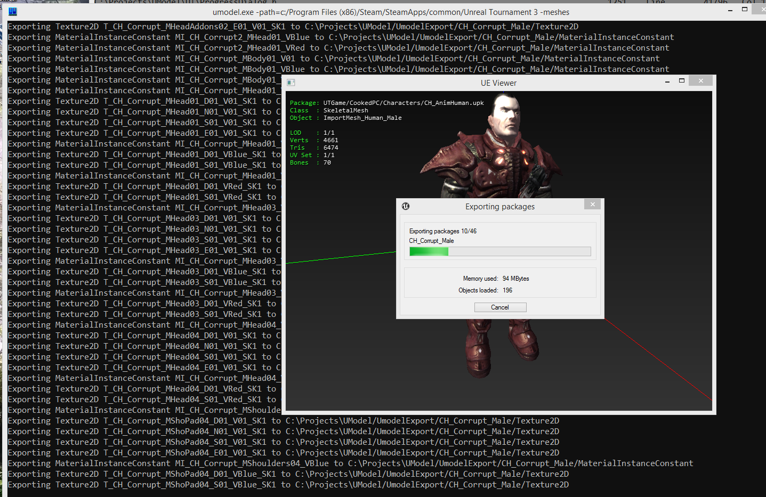Viewport: 766px width, 497px height.
Task: Minimize the umodel.exe console window
Action: (730, 10)
